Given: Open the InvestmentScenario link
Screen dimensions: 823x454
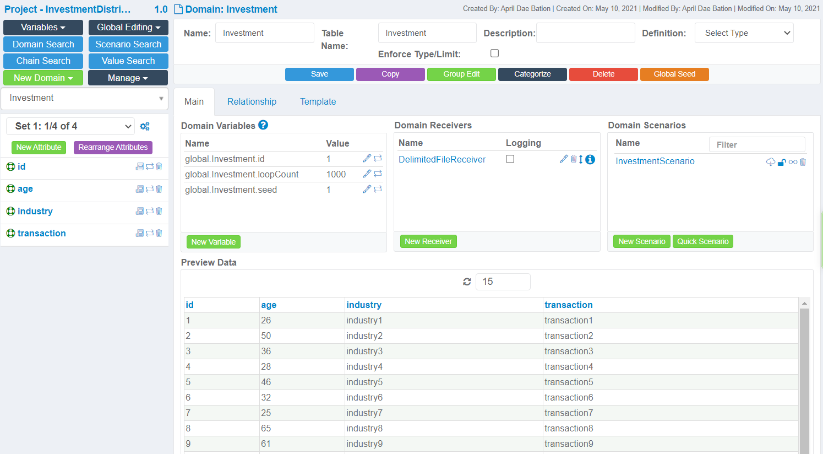Looking at the screenshot, I should coord(655,161).
